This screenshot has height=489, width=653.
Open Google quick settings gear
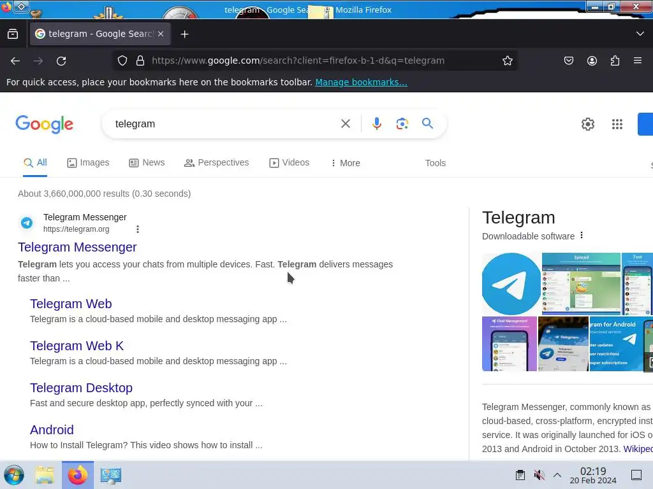pos(587,124)
